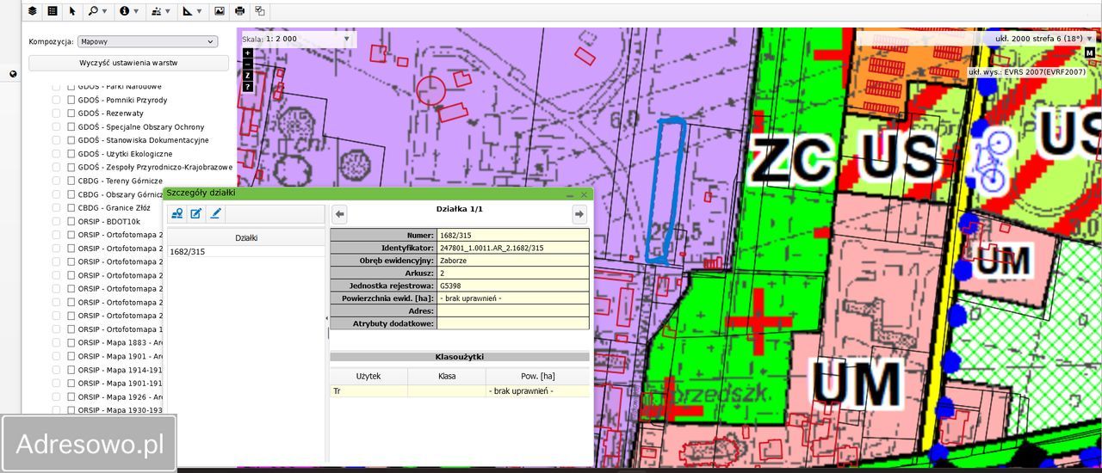Select parcel 1682/315 in Działki list
Image resolution: width=1102 pixels, height=473 pixels.
pos(246,251)
